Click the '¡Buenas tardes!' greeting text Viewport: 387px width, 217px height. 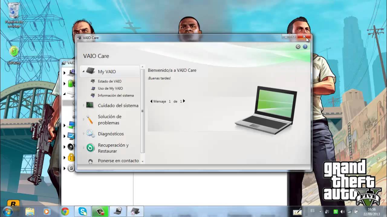[159, 78]
